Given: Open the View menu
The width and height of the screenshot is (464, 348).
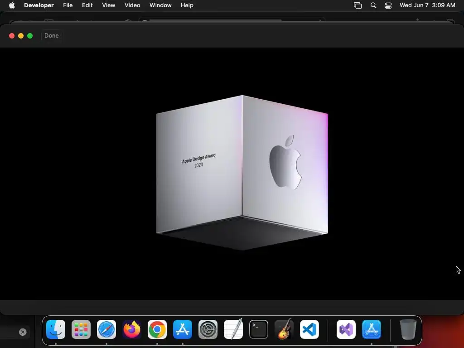Looking at the screenshot, I should tap(109, 5).
